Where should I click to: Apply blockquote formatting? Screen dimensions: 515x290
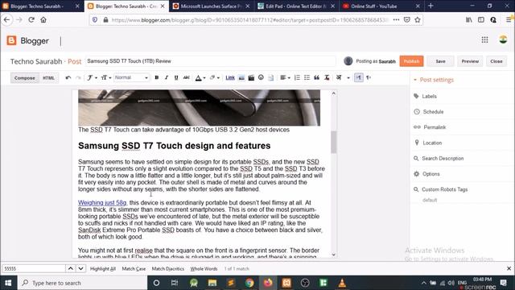click(x=316, y=78)
